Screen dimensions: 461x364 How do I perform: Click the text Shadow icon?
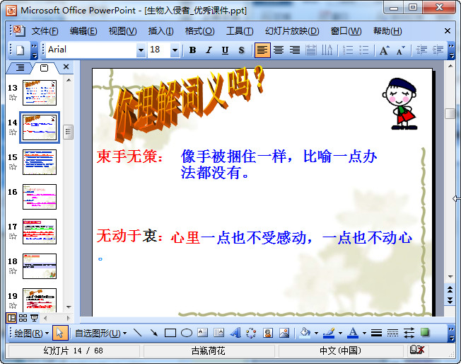point(241,50)
